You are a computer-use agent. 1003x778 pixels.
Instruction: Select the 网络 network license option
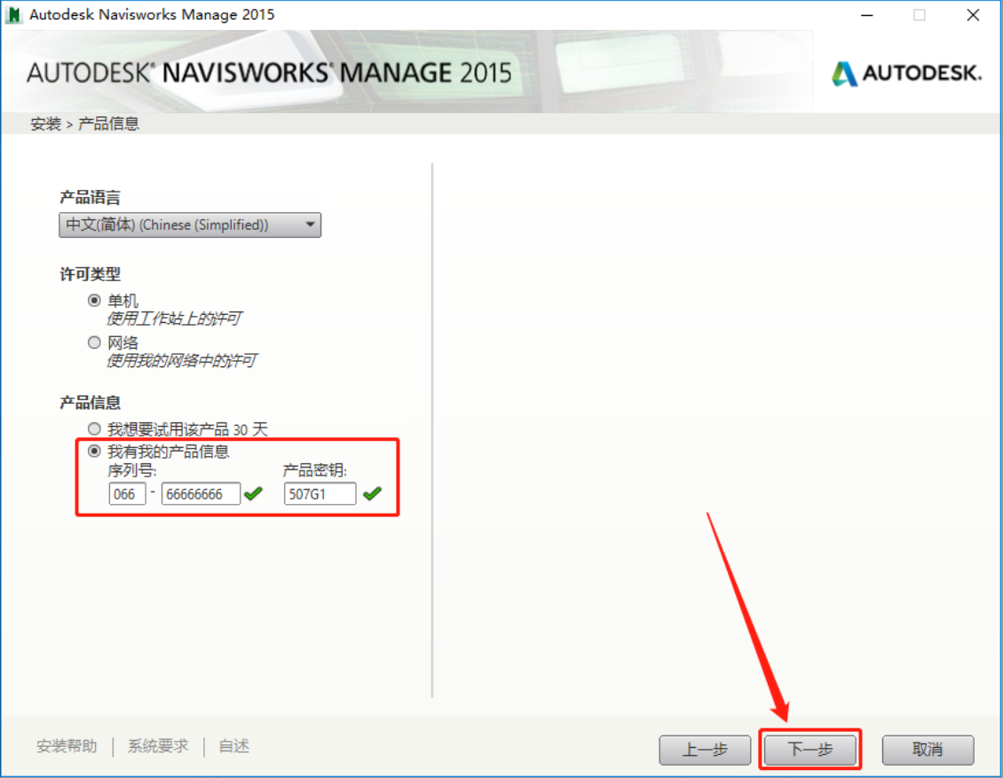(95, 342)
